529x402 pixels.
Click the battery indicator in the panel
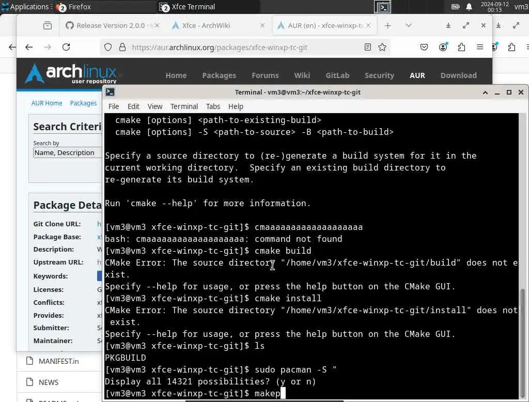[x=455, y=7]
